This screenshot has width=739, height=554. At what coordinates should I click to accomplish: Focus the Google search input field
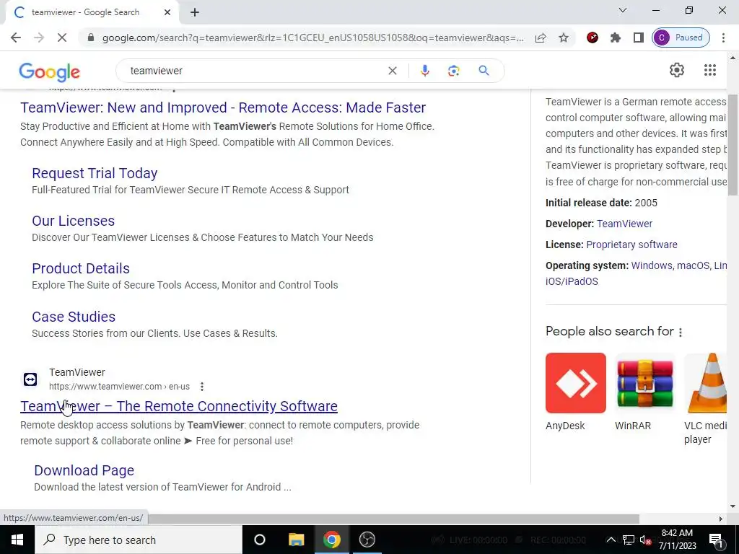(255, 71)
